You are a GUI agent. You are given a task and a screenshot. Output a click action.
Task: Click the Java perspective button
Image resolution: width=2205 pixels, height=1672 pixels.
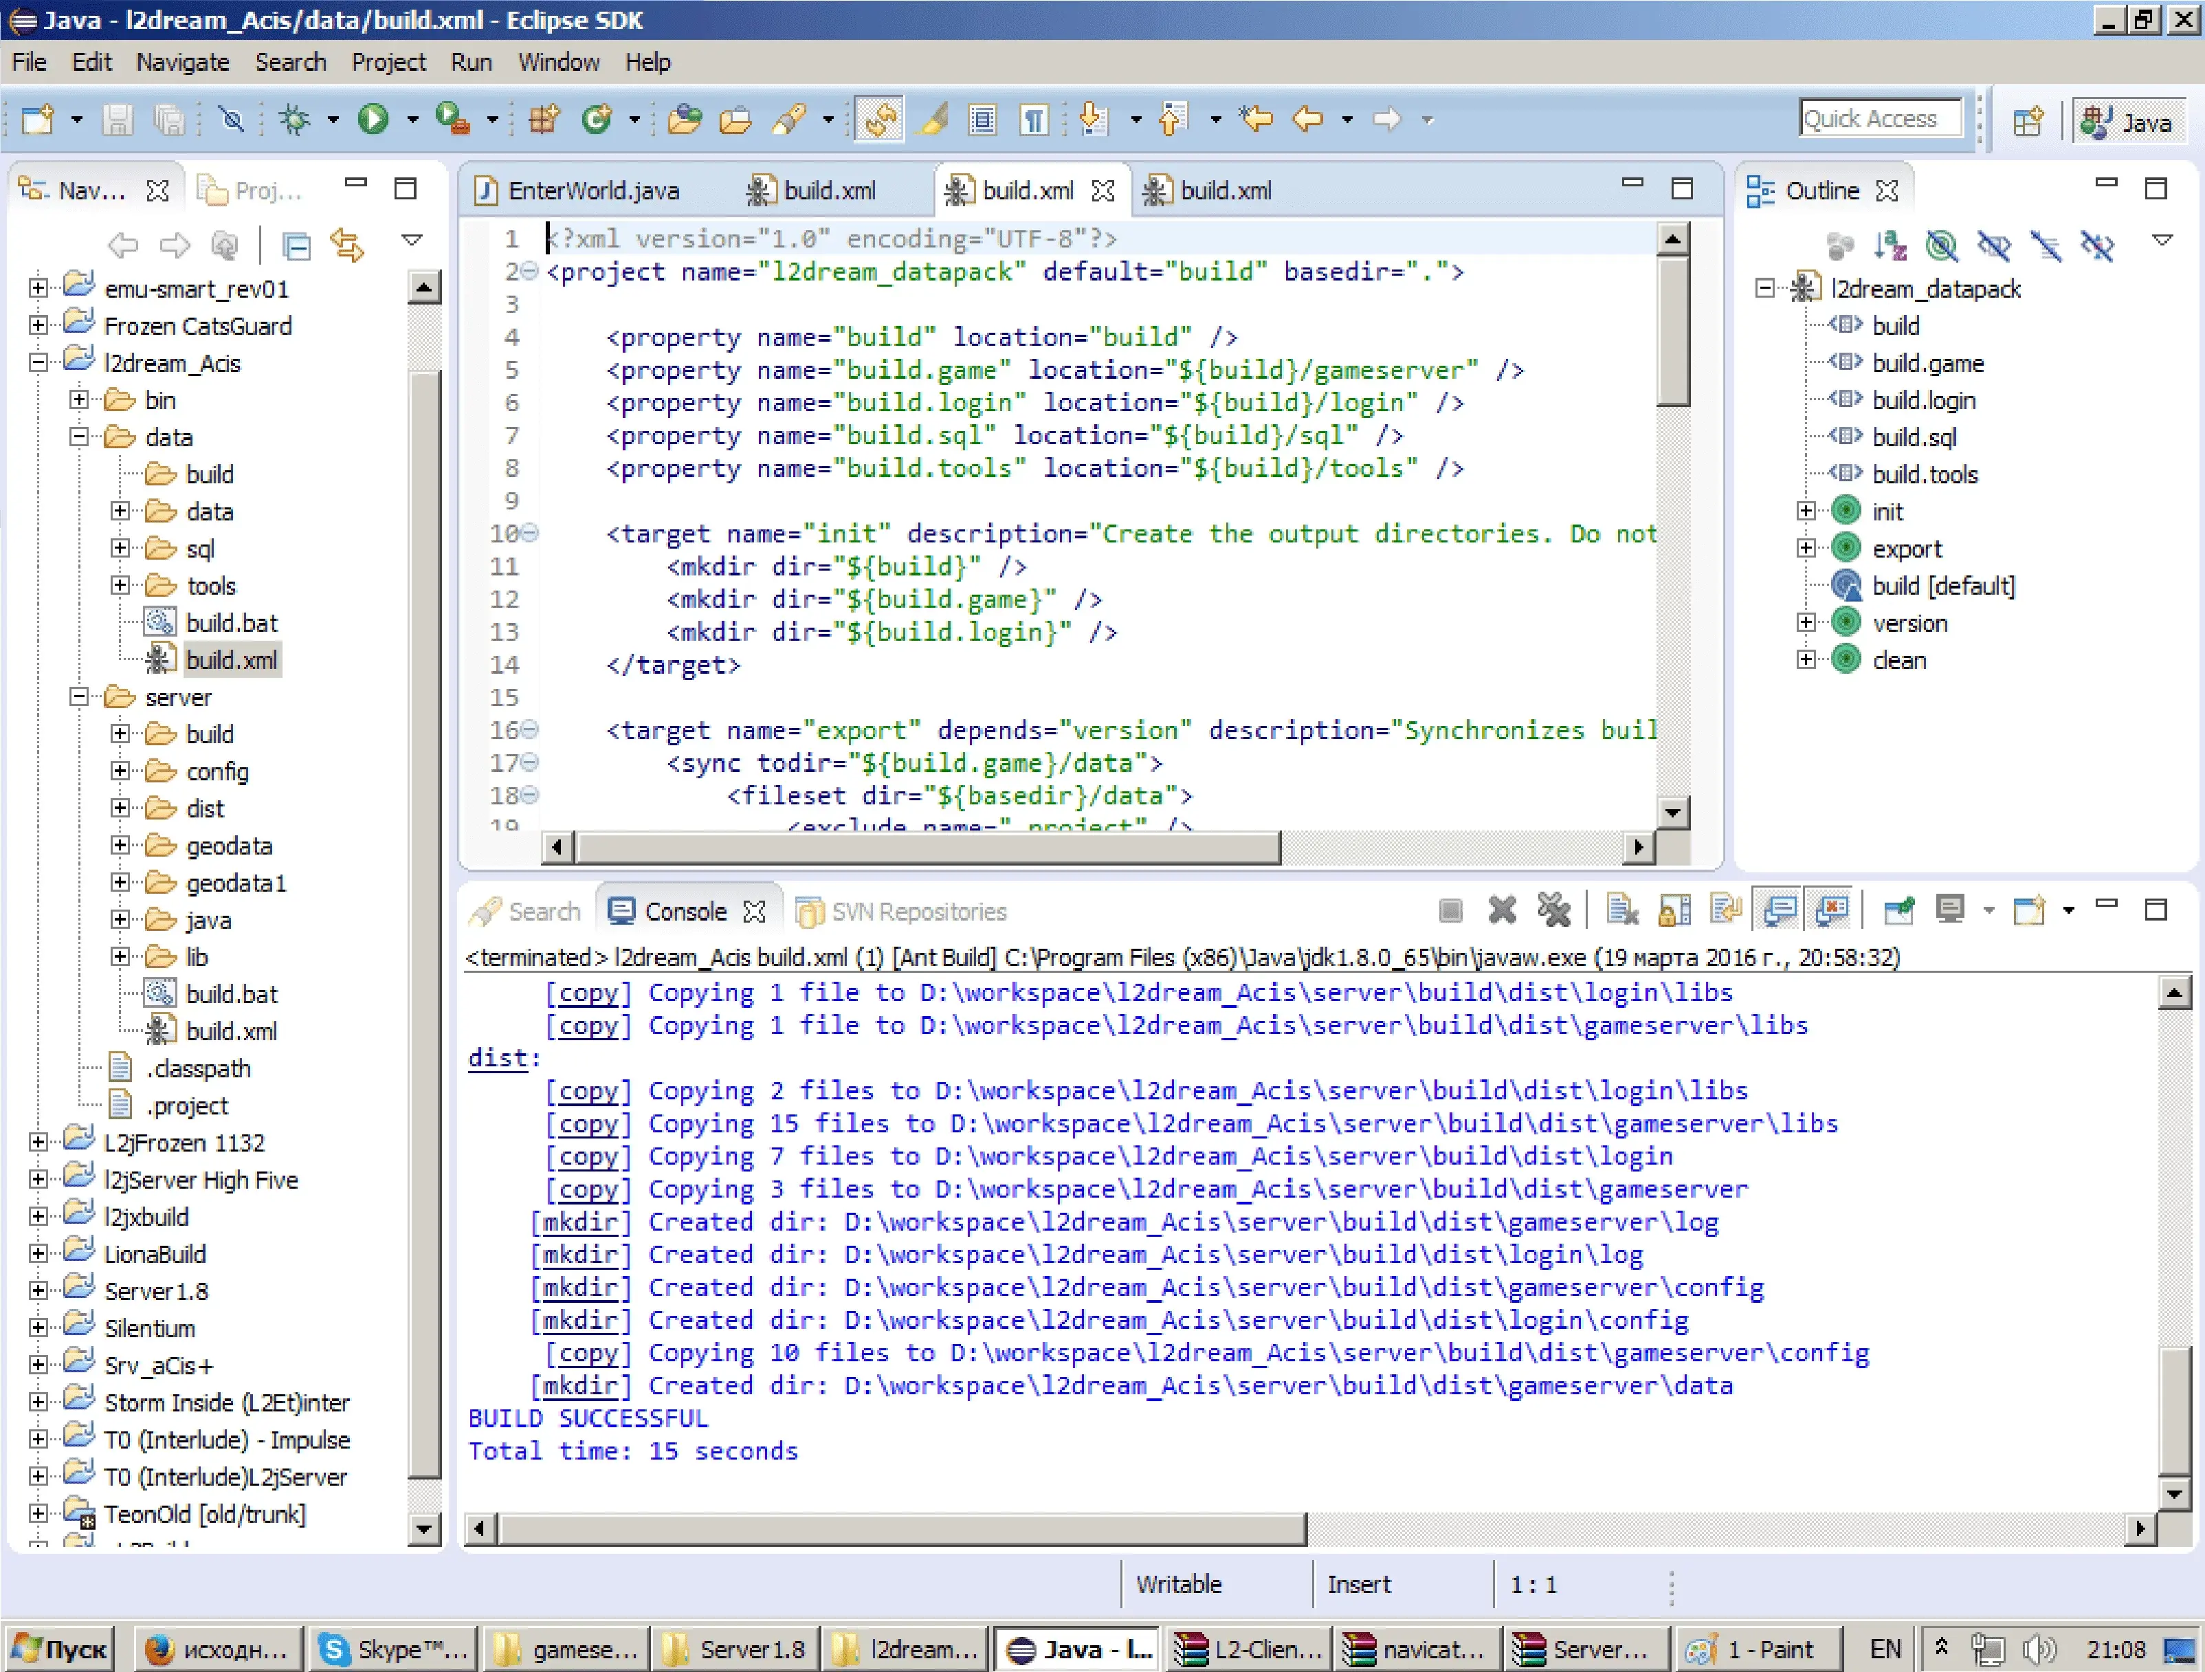click(2130, 120)
